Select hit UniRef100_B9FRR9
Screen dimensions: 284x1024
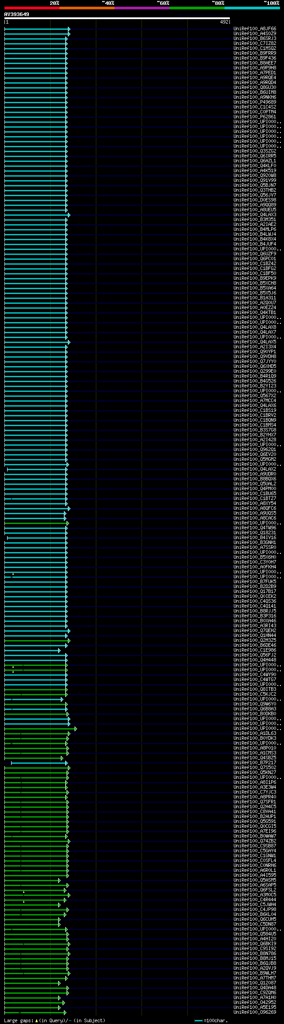tap(255, 53)
